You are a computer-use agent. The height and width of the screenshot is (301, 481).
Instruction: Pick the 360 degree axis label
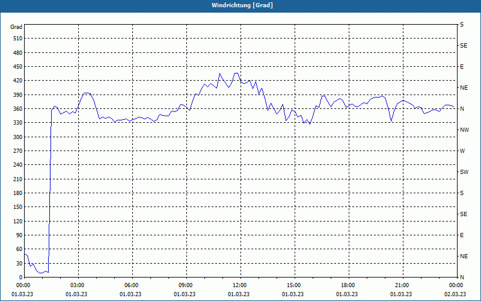click(x=18, y=109)
